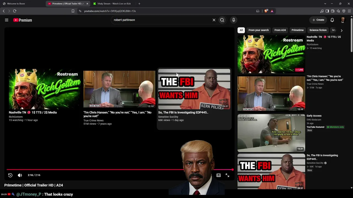
Task: Click the search magnifier button
Action: 222,20
